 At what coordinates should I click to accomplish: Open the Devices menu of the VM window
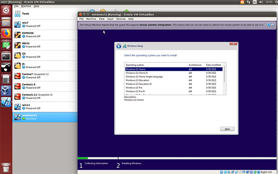tap(121, 19)
